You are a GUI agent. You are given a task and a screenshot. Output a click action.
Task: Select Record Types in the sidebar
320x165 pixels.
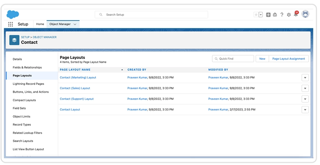pyautogui.click(x=22, y=124)
